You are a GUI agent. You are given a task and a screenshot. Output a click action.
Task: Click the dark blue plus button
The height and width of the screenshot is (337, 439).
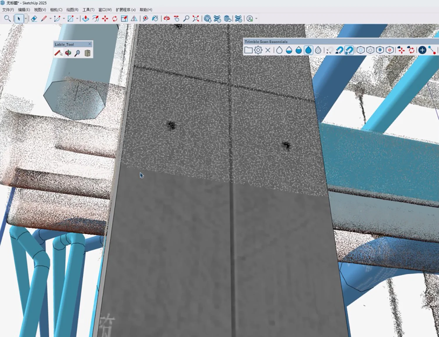(x=422, y=50)
